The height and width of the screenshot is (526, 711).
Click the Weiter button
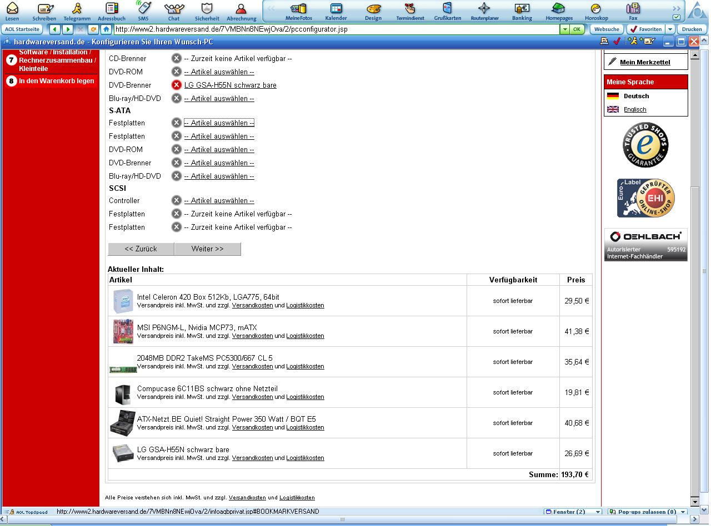pyautogui.click(x=207, y=249)
